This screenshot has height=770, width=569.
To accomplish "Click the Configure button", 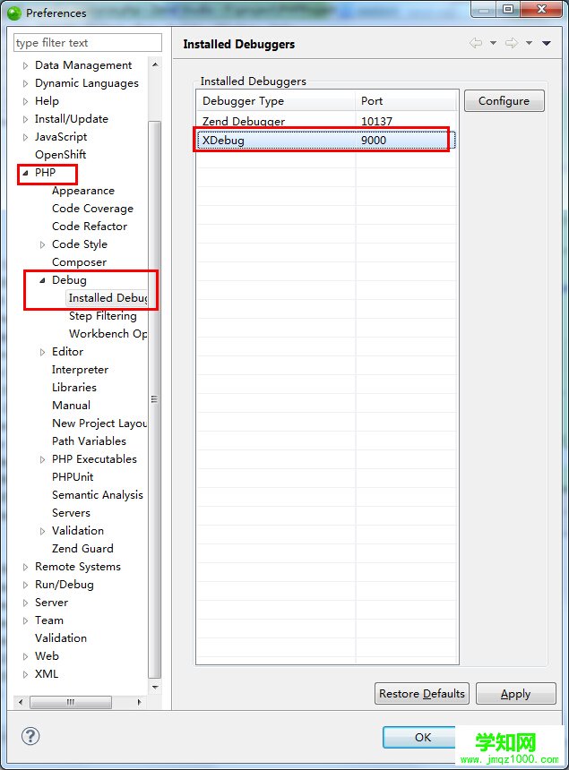I will click(504, 100).
